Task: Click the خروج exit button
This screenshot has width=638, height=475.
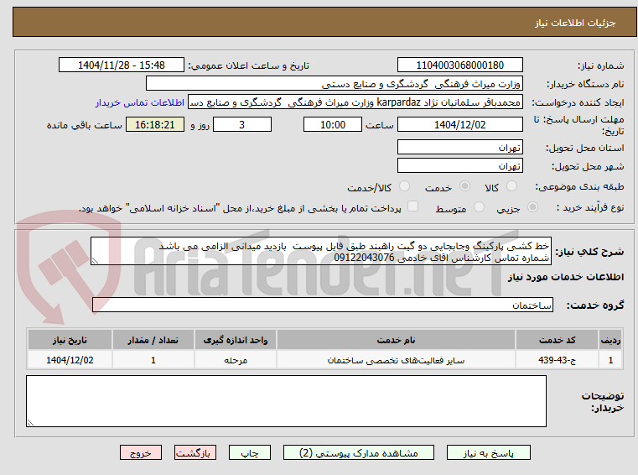Action: point(140,452)
